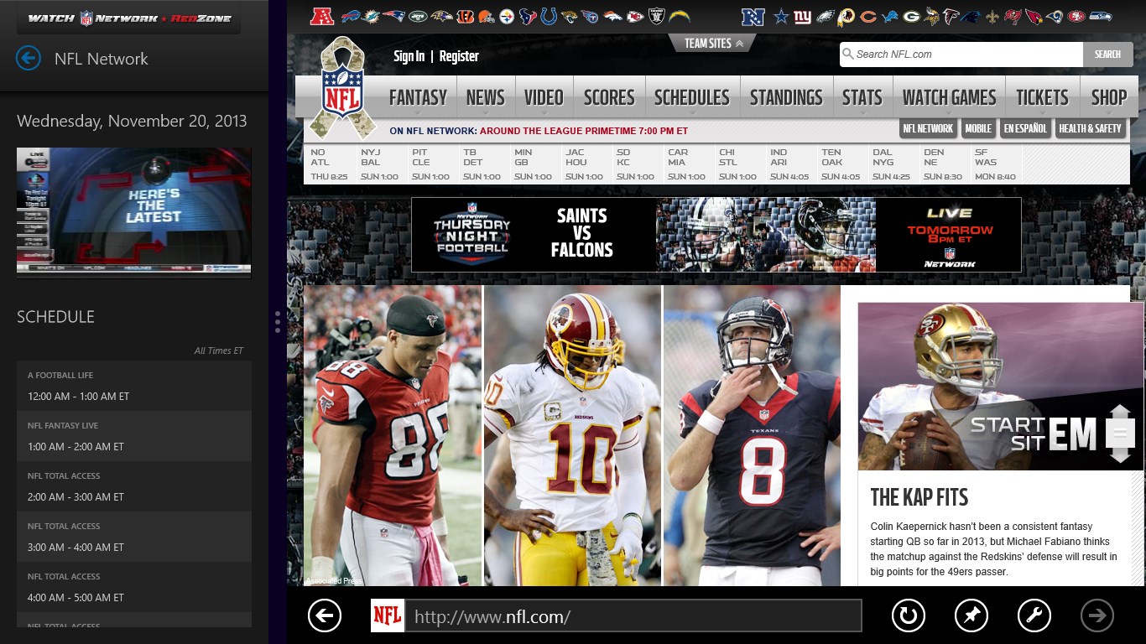Open the Start Em Sit Em menu icon
Image resolution: width=1146 pixels, height=644 pixels.
tap(1121, 433)
